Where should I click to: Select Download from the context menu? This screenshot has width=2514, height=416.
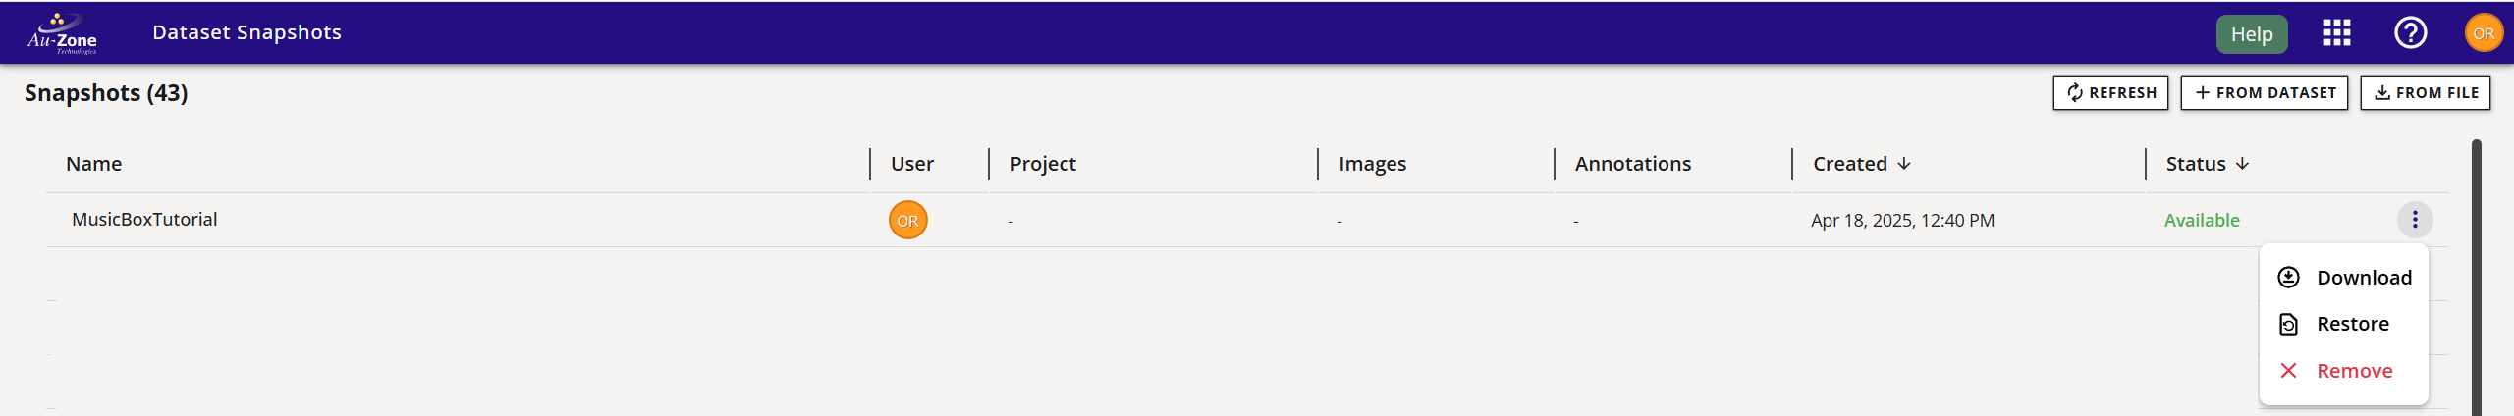point(2364,278)
